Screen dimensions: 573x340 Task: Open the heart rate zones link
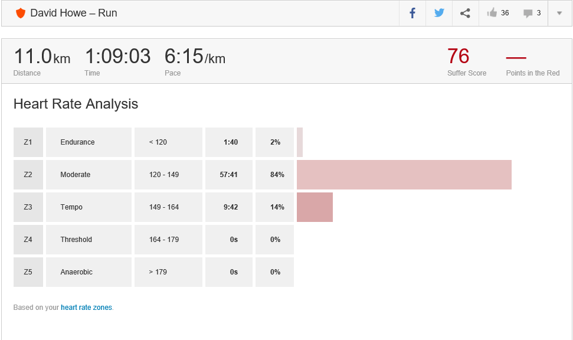86,308
